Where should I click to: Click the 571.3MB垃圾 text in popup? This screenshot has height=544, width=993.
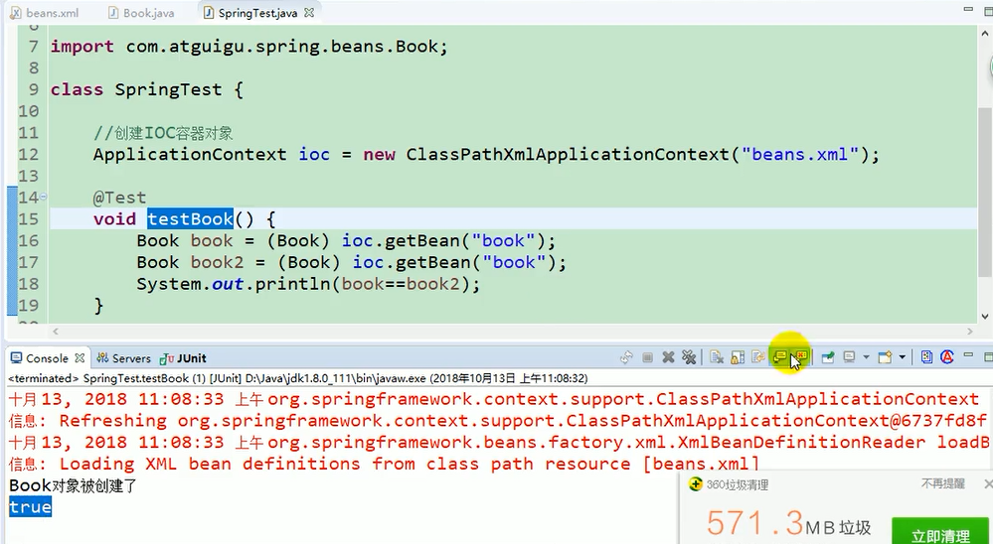pos(788,524)
